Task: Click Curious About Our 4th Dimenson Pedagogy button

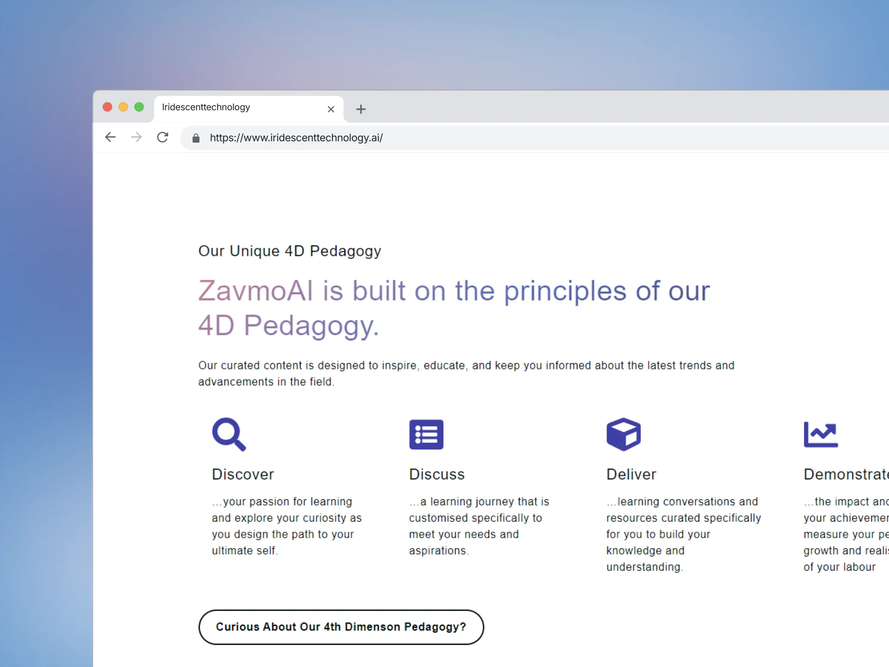Action: click(x=341, y=627)
